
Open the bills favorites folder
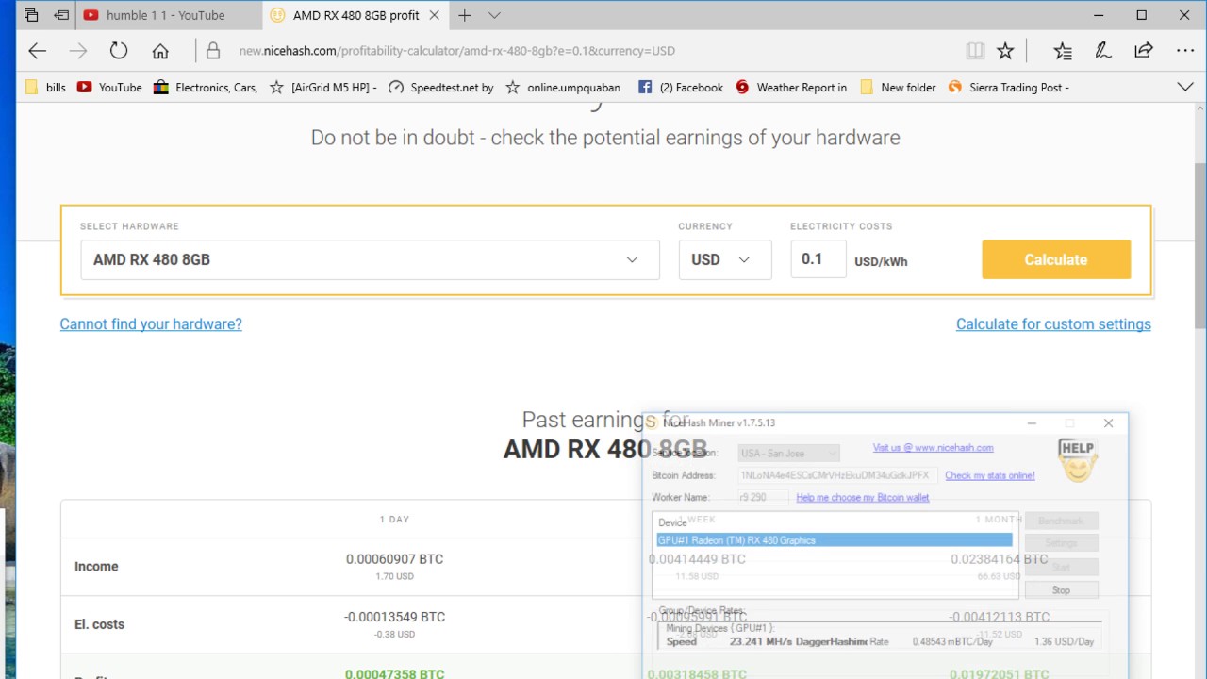point(45,87)
